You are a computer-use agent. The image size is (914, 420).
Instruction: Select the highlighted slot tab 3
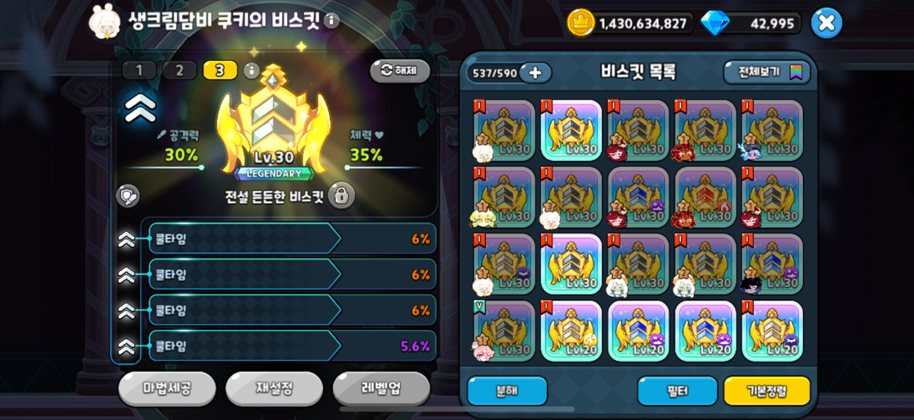tap(220, 71)
